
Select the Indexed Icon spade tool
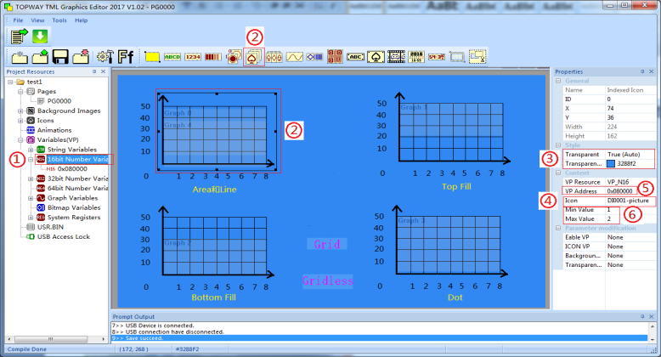click(254, 57)
